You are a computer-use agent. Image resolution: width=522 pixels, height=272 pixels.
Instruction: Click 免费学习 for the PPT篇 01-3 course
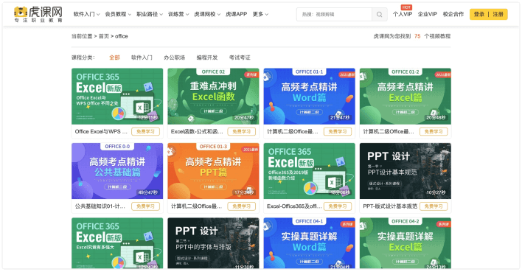coord(241,206)
